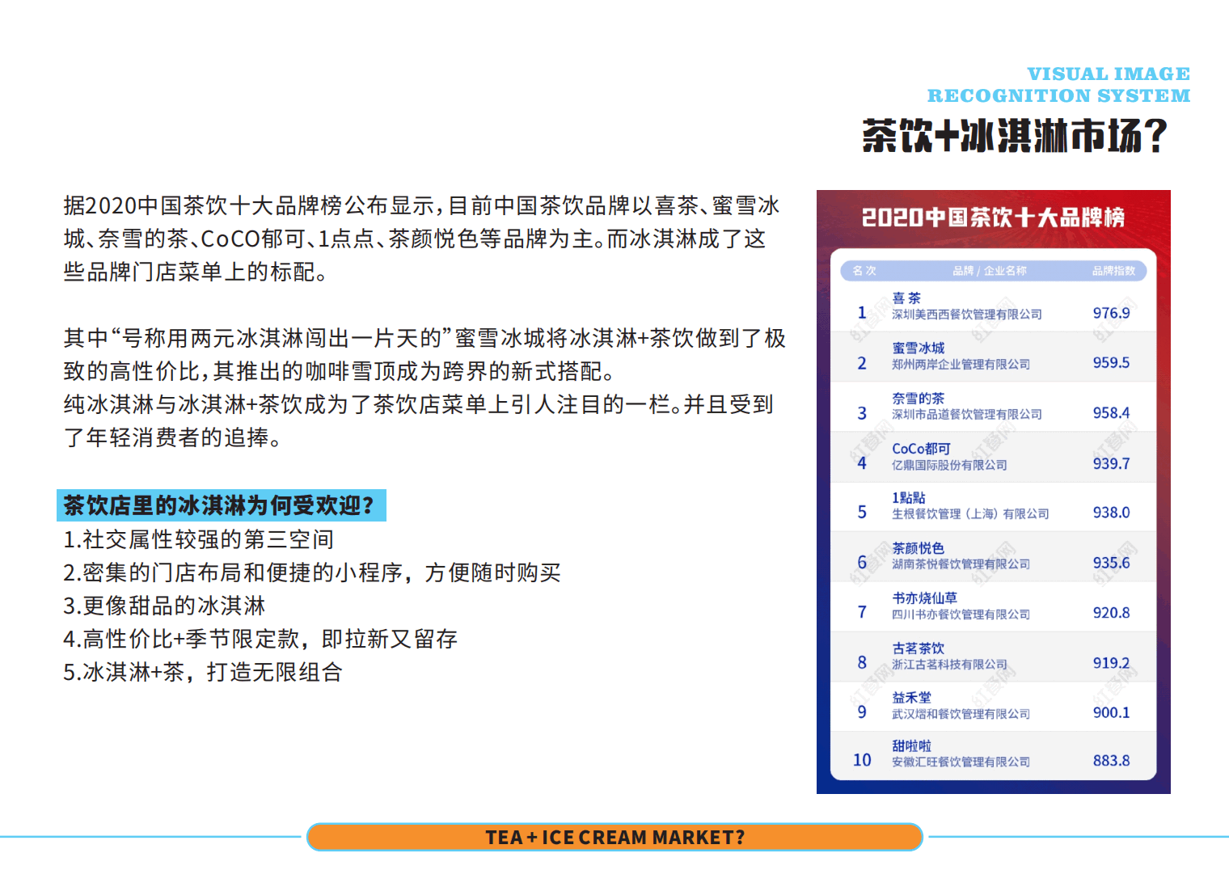The height and width of the screenshot is (870, 1229).
Task: Click the line starting 其中"号称用两元冰淇淋
Action: (425, 338)
